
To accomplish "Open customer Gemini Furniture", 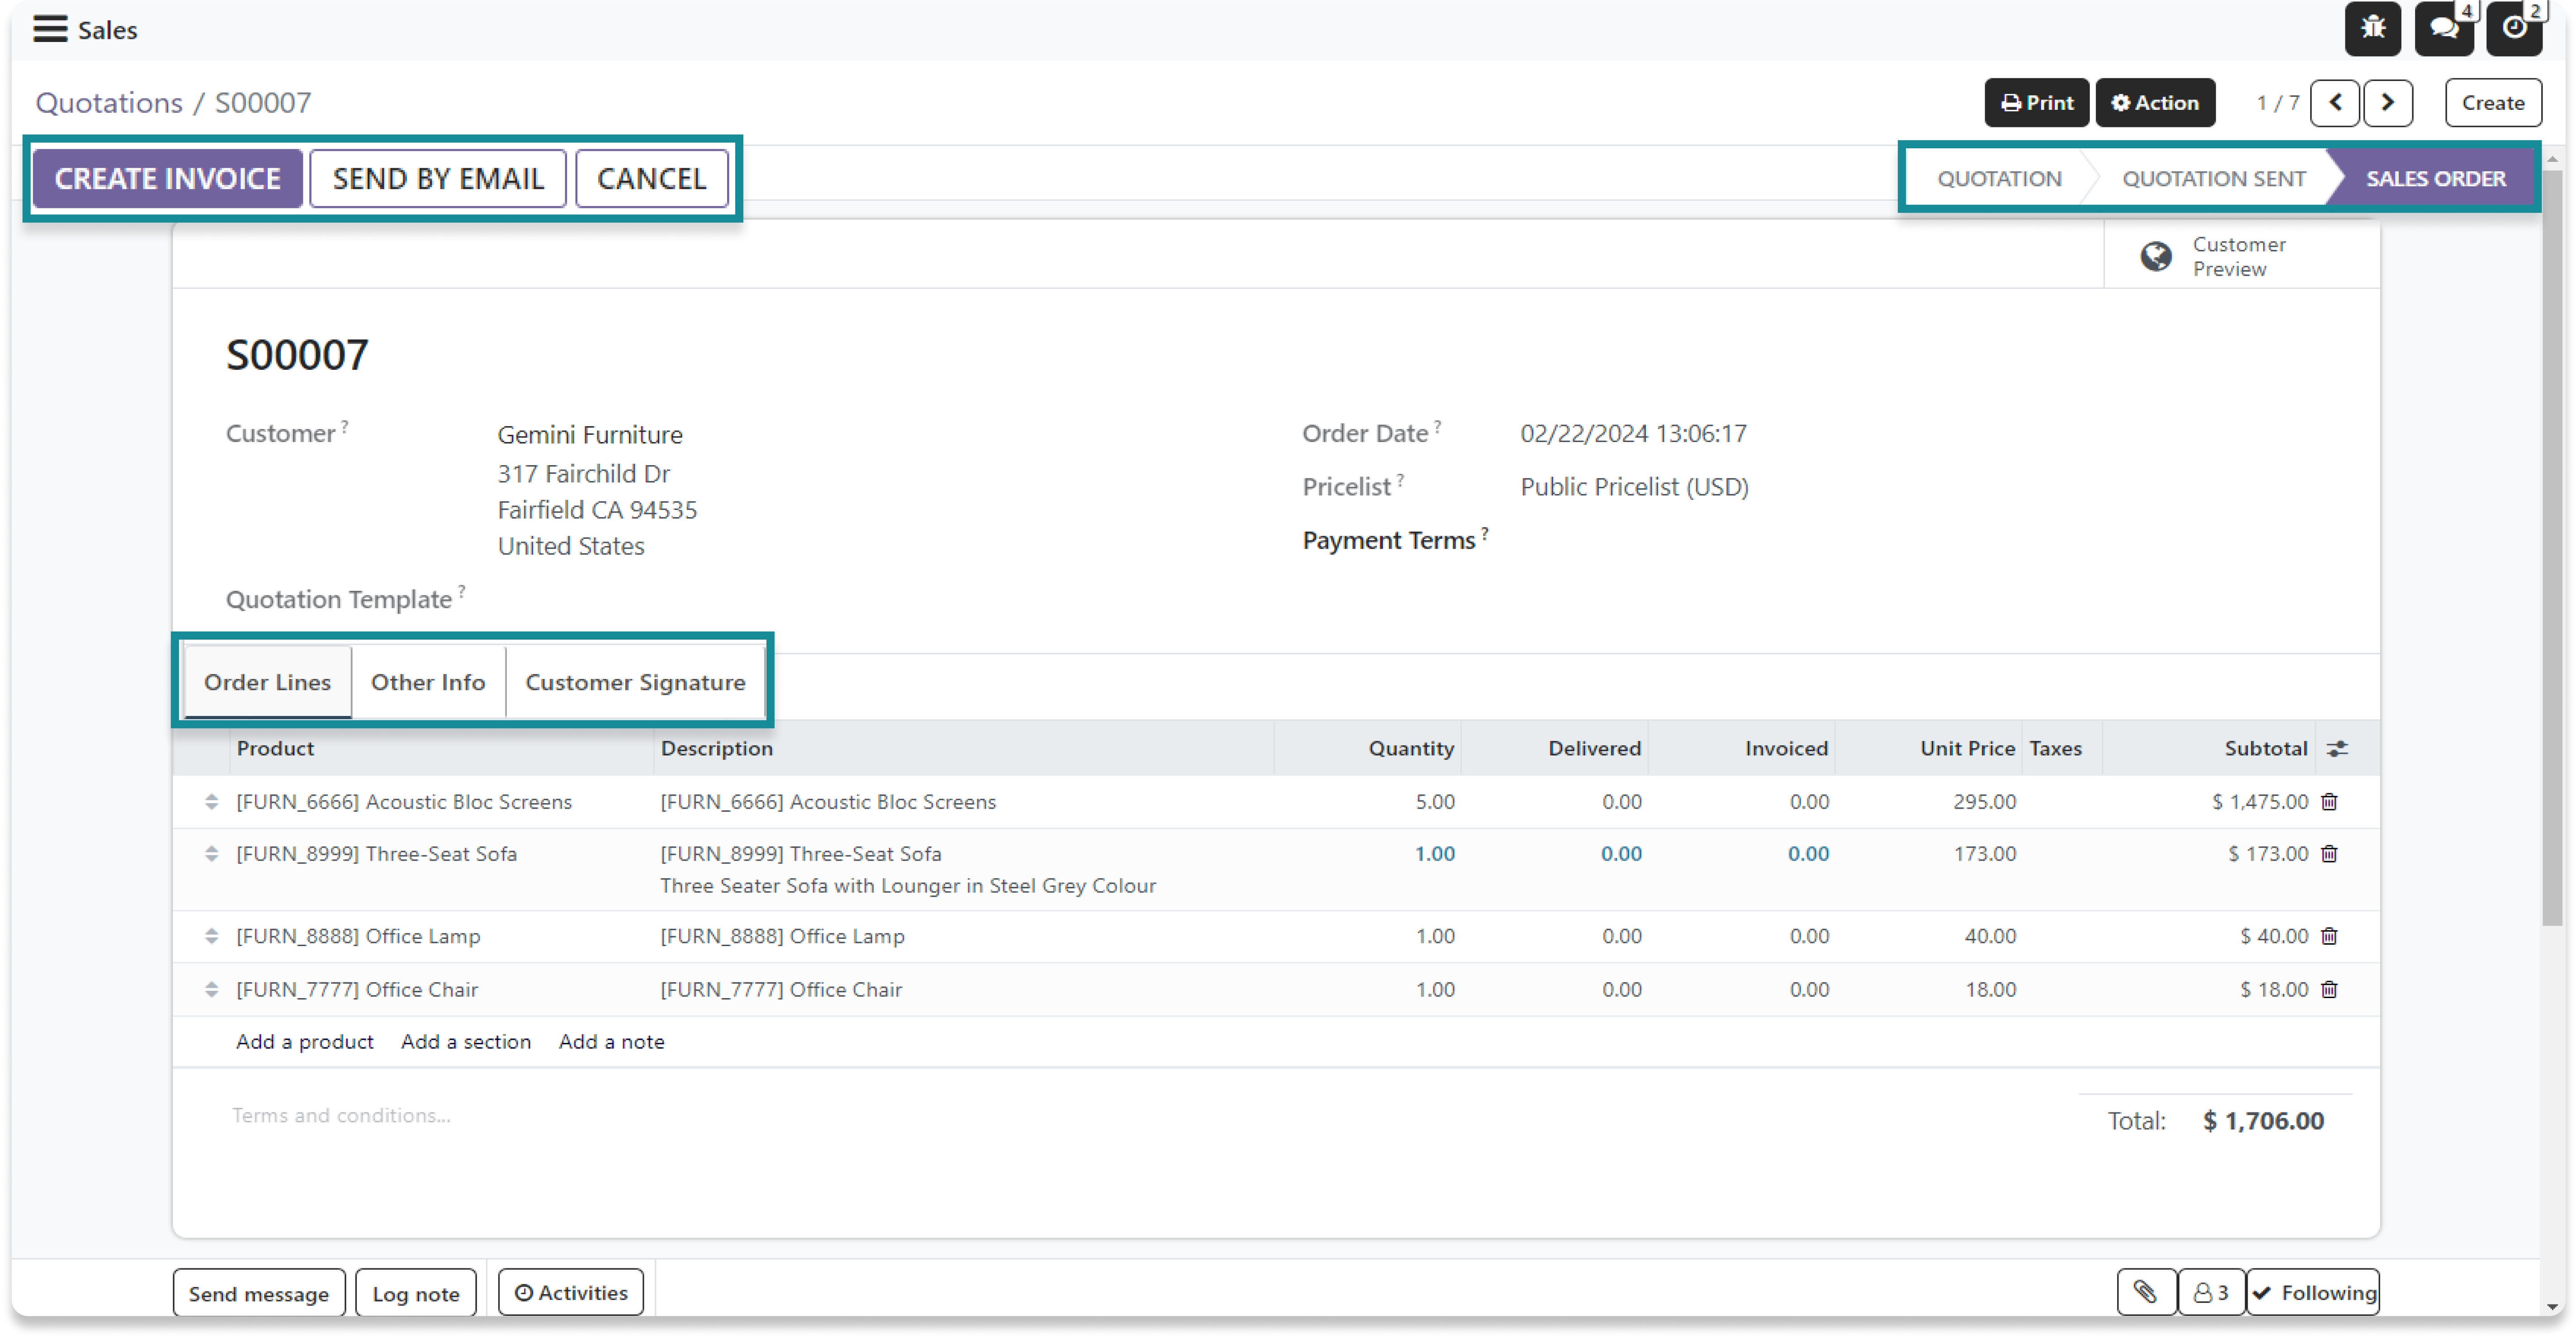I will 589,434.
